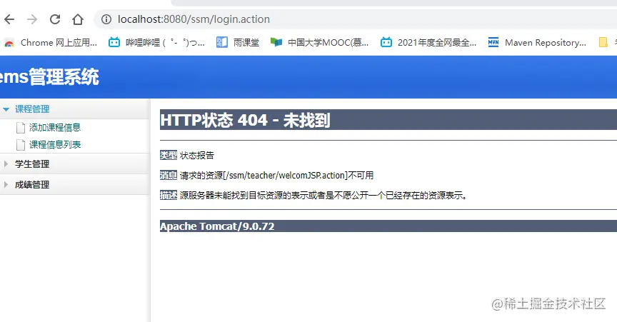
Task: Select the 课程管理 menu header
Action: pyautogui.click(x=75, y=109)
